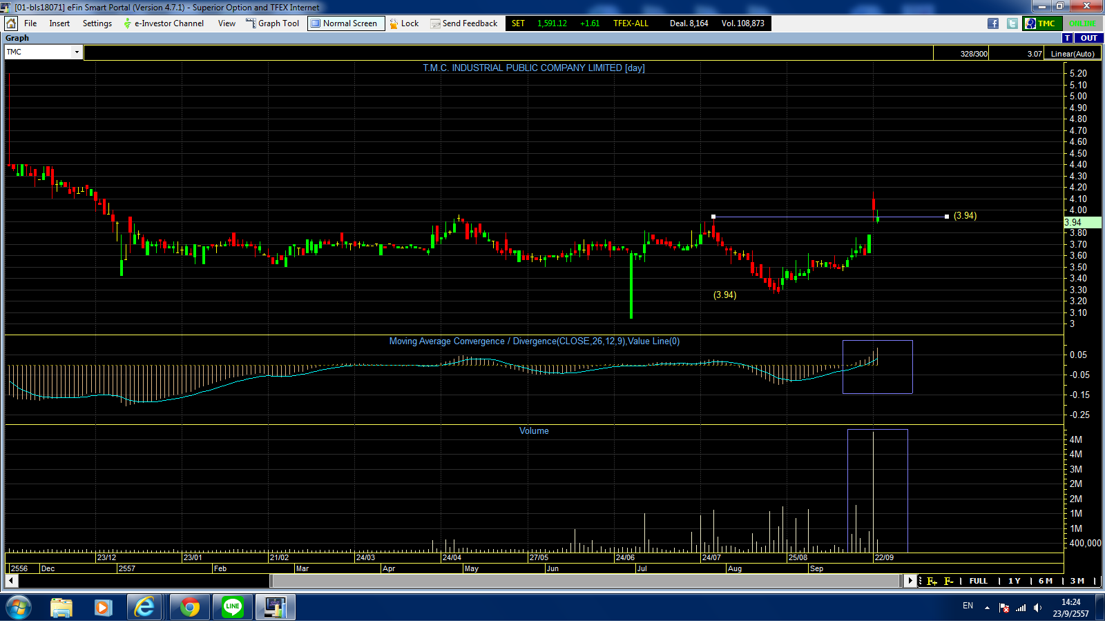Open Google Chrome from the taskbar
Screen dimensions: 1105x636
point(190,607)
